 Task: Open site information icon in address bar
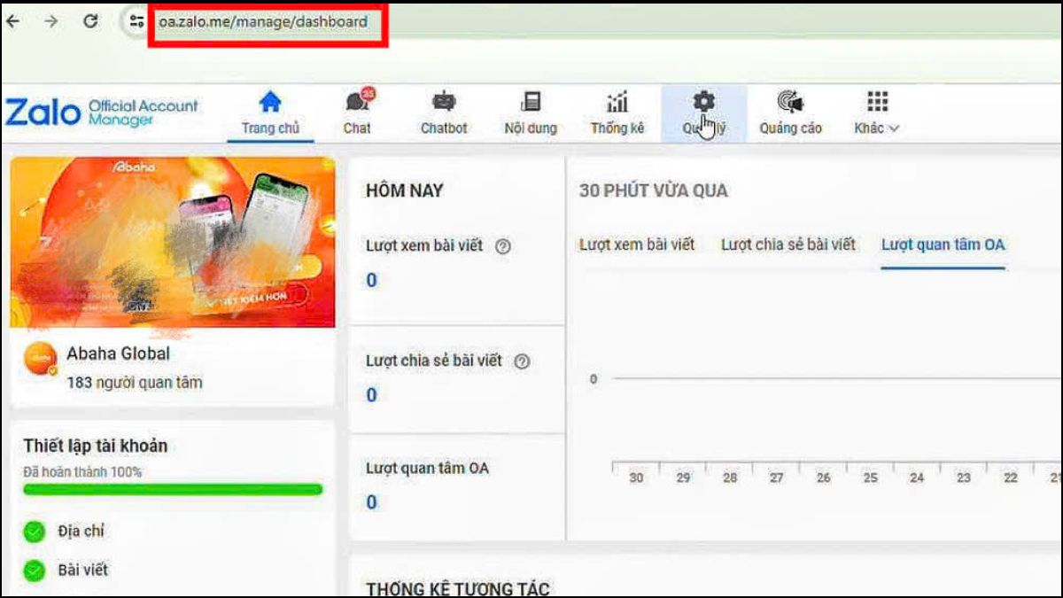(136, 21)
